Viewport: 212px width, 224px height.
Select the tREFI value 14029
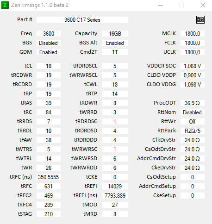115,187
